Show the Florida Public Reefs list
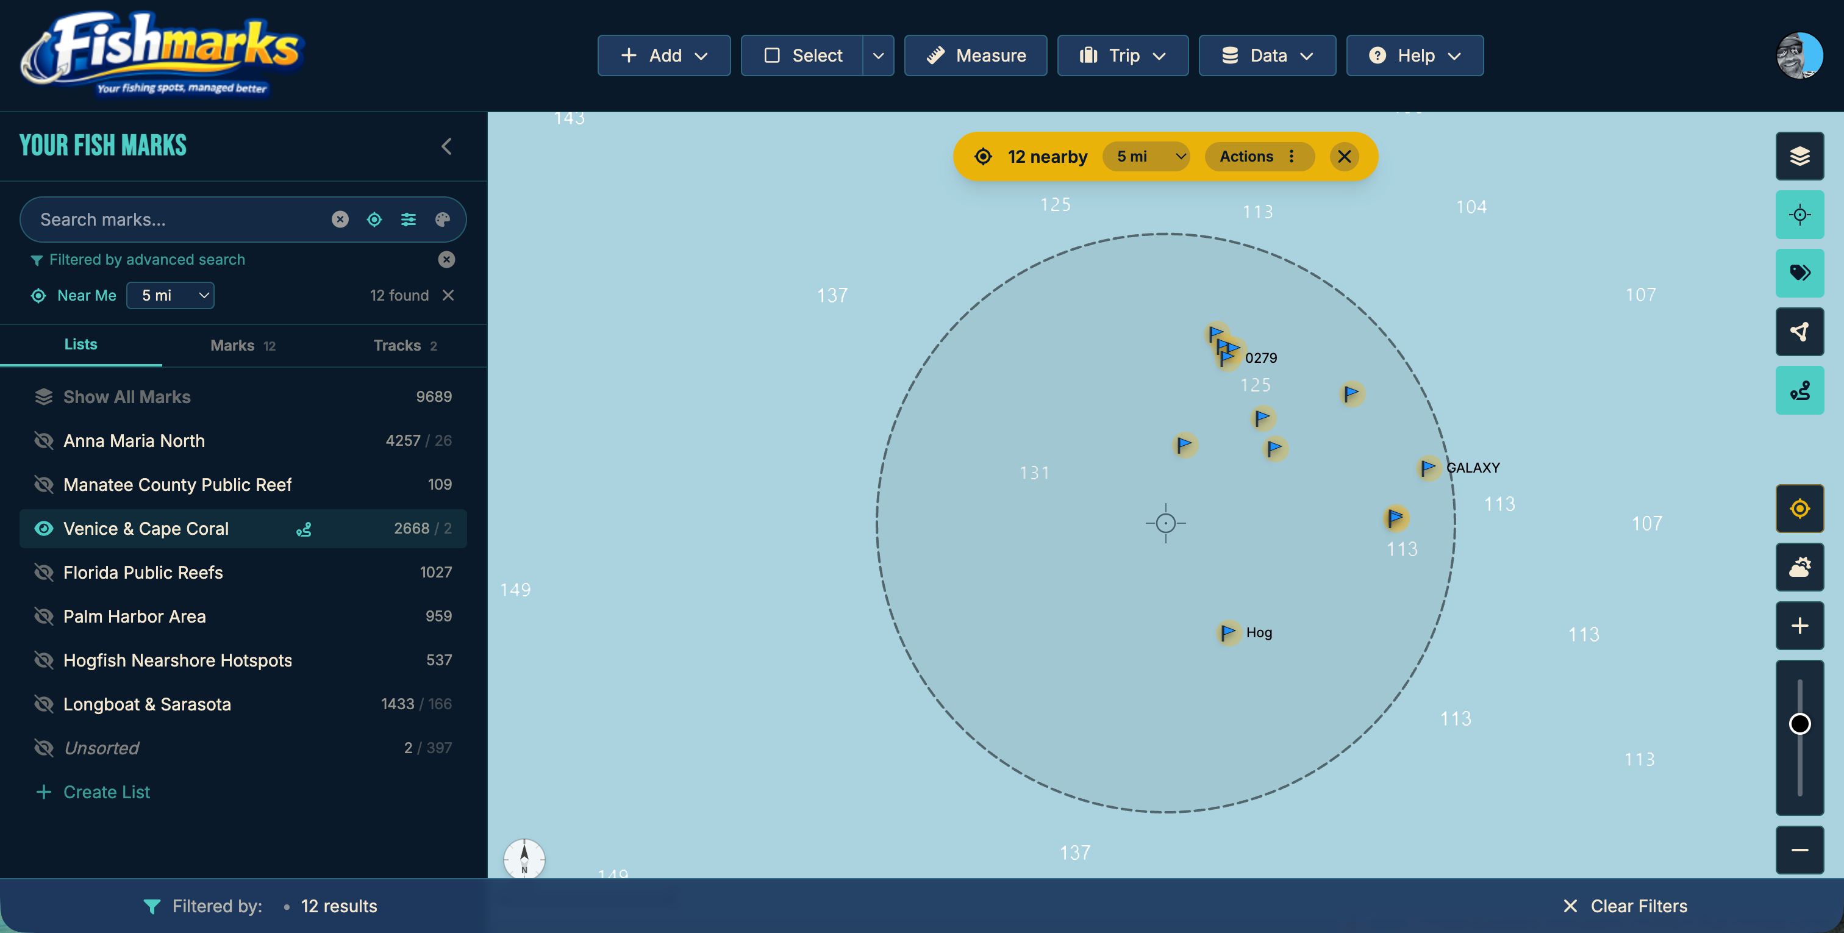 [44, 572]
